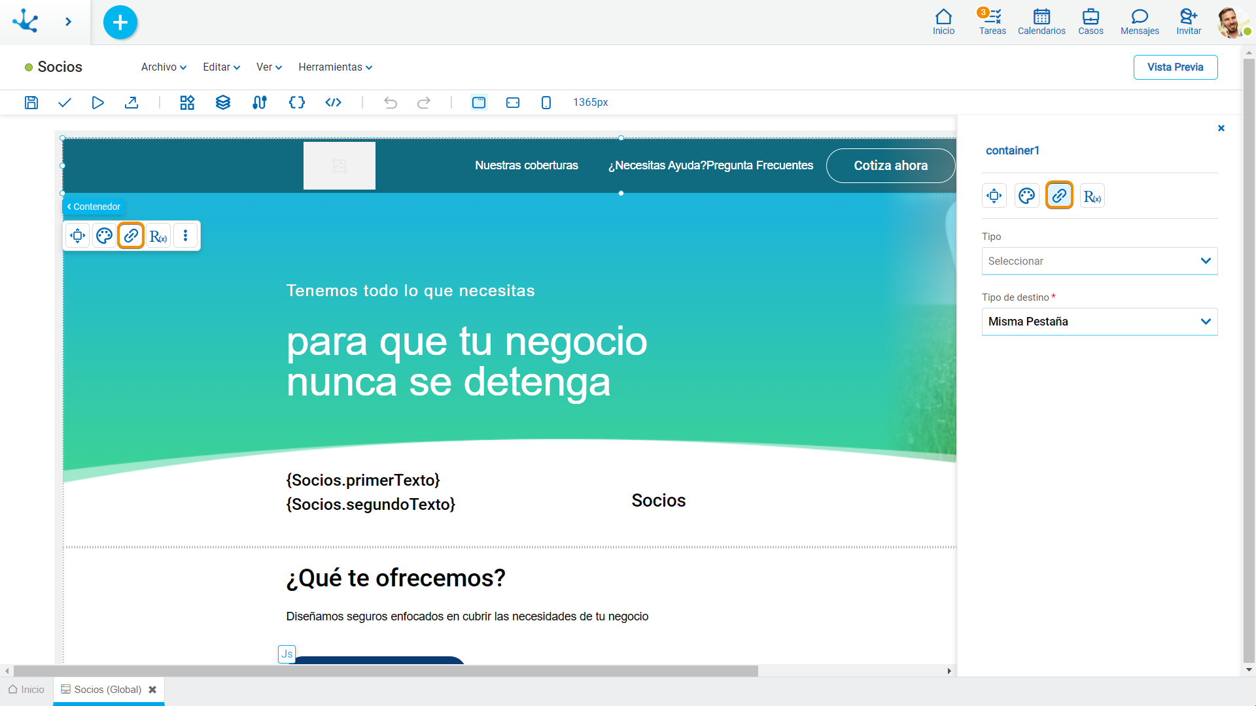Save the page with the floppy icon
1256x706 pixels.
tap(31, 103)
